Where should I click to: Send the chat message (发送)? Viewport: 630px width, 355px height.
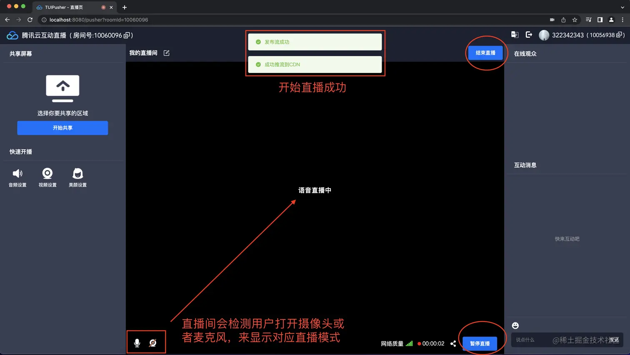point(614,340)
